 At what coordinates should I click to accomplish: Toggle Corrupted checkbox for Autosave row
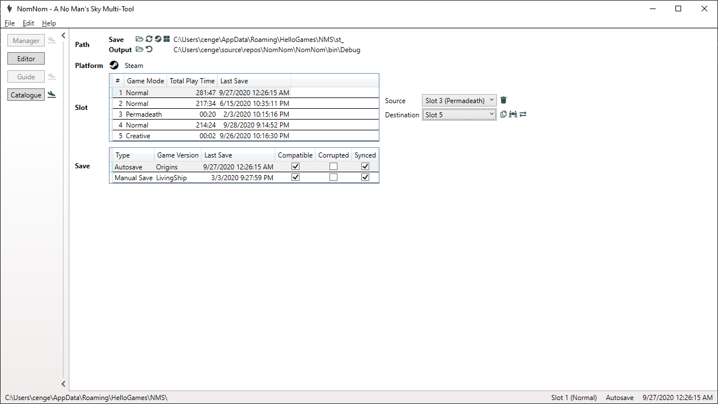point(333,167)
